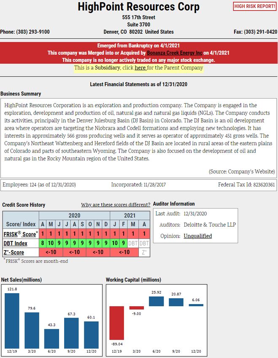This screenshot has width=278, height=358.
Task: Click the 2021 year header in score table
Action: point(130,215)
